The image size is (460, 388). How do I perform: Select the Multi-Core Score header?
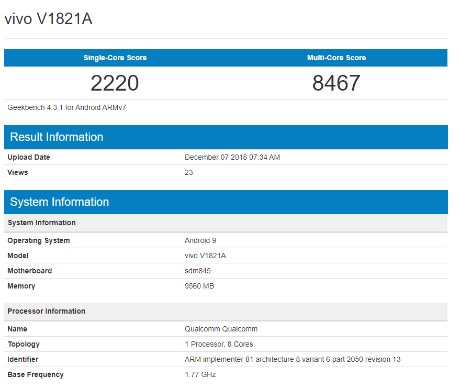(x=336, y=58)
